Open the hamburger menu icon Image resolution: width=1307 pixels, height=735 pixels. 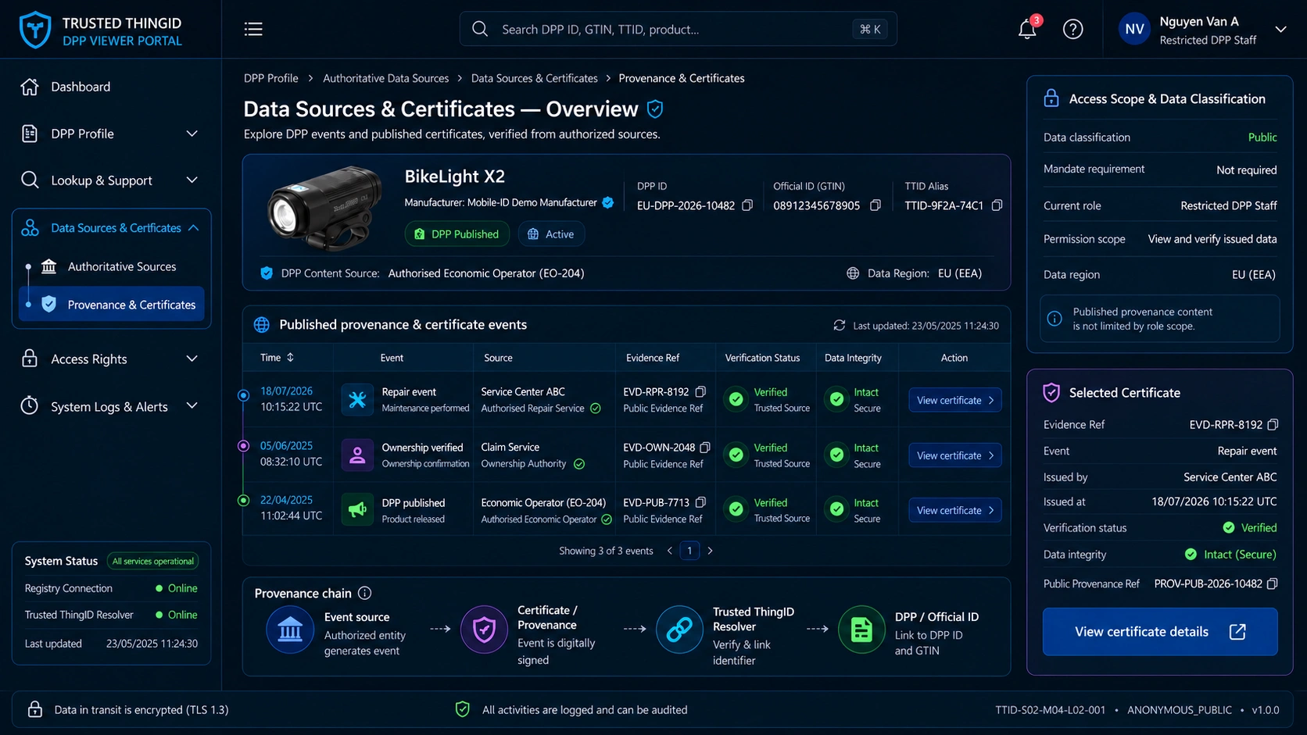tap(253, 29)
